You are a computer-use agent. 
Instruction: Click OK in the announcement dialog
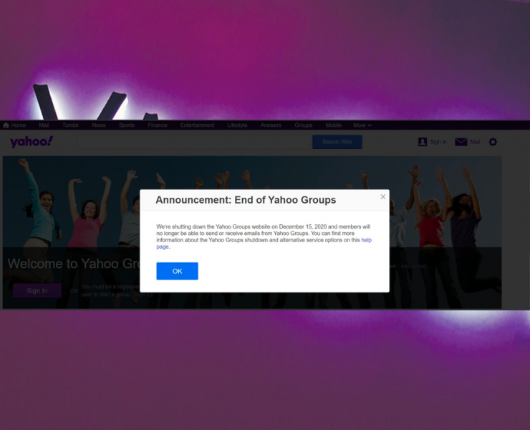tap(177, 271)
